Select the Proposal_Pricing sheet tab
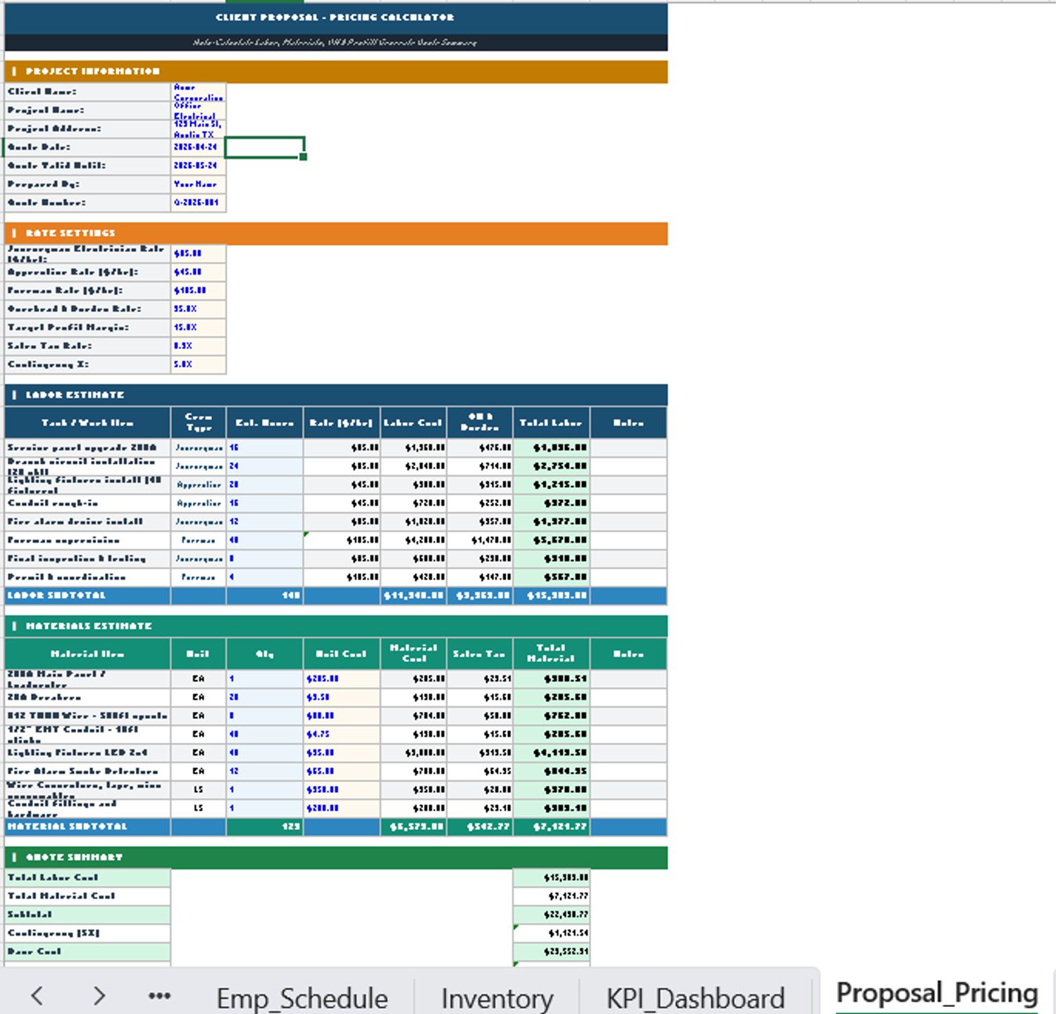This screenshot has width=1056, height=1014. (x=936, y=993)
